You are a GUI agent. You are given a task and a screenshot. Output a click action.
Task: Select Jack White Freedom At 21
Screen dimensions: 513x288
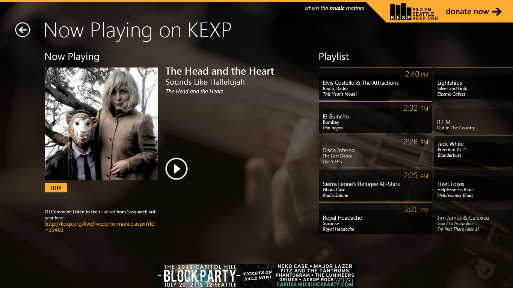tap(473, 151)
